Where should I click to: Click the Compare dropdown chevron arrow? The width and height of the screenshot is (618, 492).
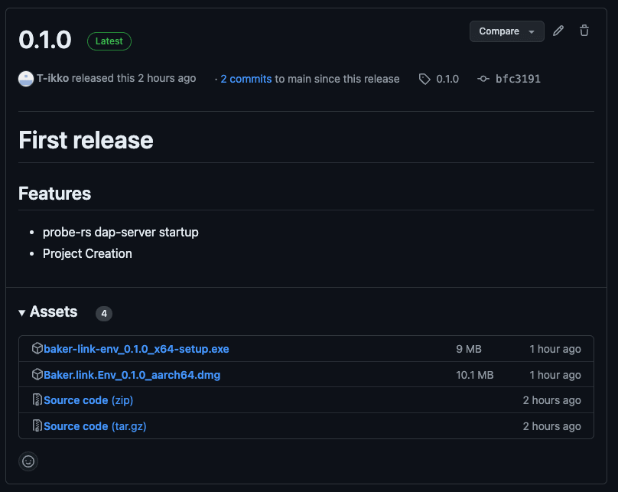(x=531, y=31)
